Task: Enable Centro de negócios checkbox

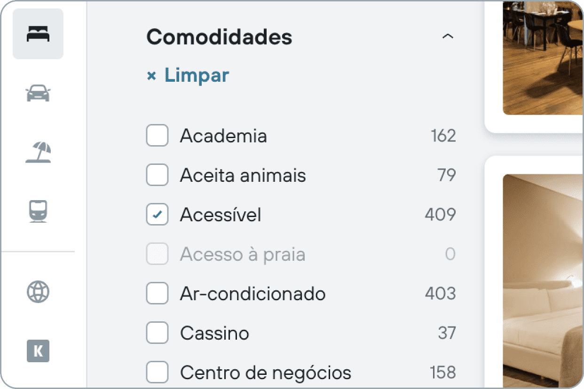Action: pos(157,373)
